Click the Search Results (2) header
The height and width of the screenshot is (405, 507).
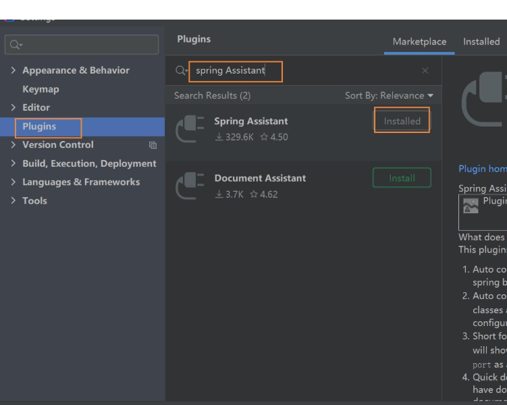pyautogui.click(x=212, y=96)
